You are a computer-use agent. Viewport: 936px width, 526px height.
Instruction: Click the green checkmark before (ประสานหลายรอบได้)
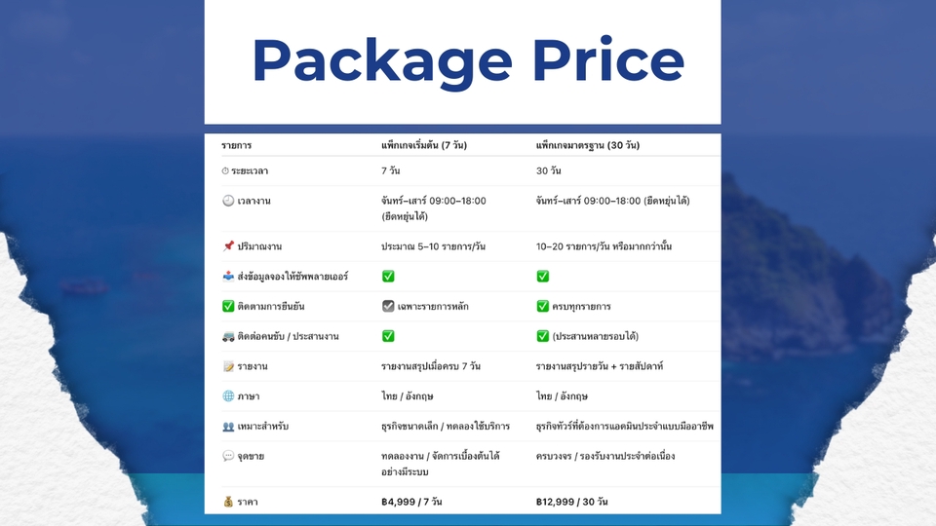pyautogui.click(x=542, y=336)
